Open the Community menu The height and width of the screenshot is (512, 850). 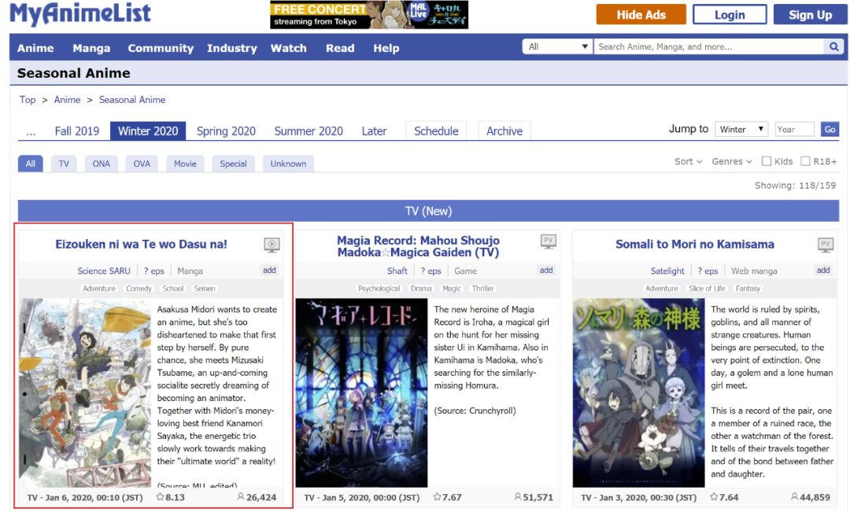click(161, 48)
